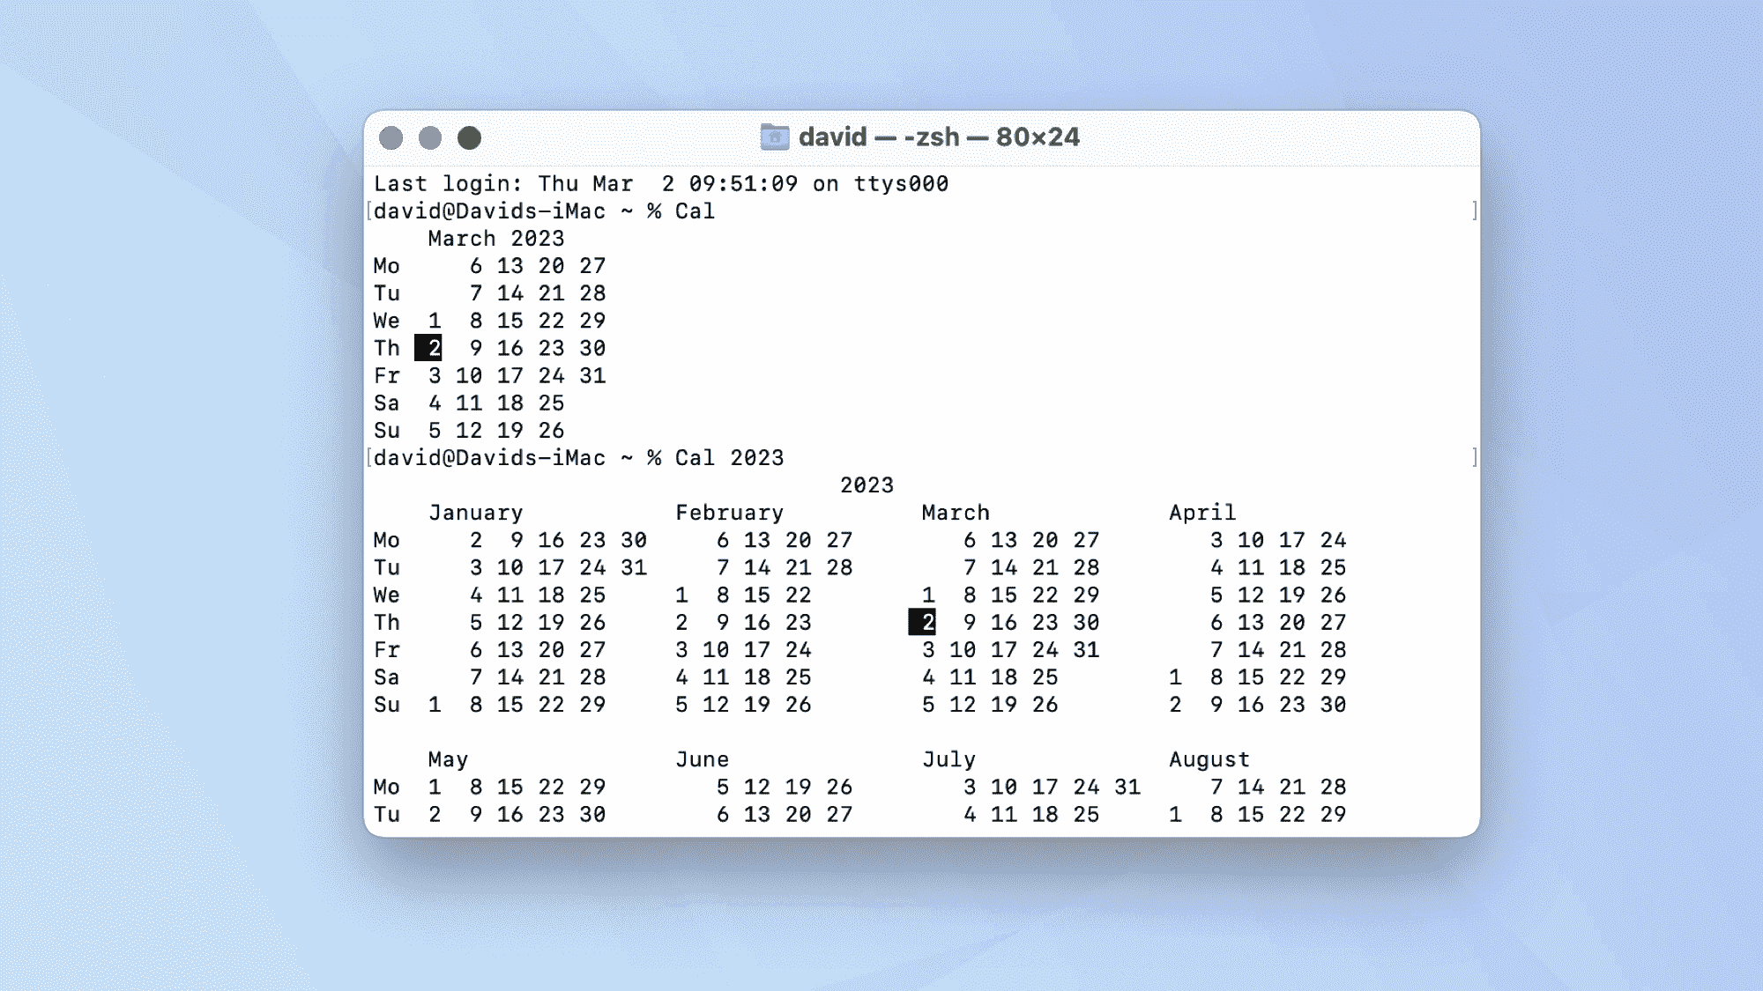Click the 'March' heading in yearly calendar
The width and height of the screenshot is (1763, 991).
956,513
